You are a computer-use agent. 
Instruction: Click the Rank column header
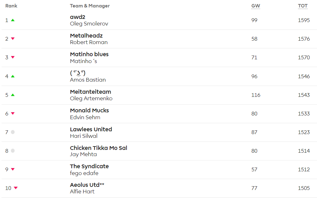pos(11,6)
